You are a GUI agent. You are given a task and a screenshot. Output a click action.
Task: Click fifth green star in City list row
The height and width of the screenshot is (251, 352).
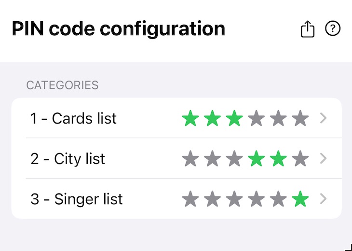coord(278,158)
